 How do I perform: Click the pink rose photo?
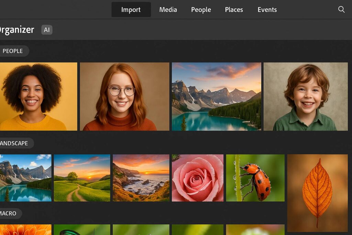coord(198,178)
